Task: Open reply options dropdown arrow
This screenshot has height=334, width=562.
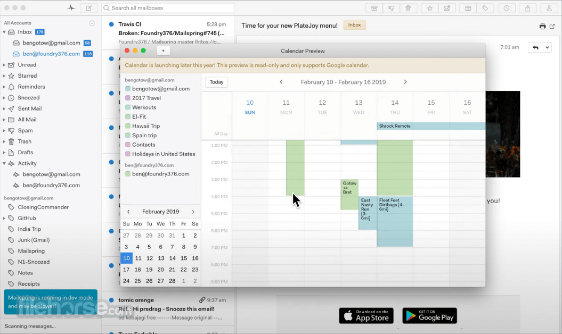Action: (547, 47)
